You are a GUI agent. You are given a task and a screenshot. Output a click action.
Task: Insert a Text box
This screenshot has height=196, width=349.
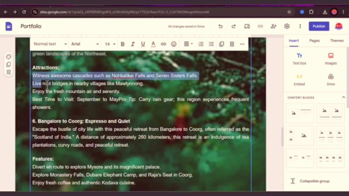(299, 59)
